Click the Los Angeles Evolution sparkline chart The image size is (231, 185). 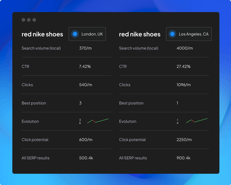(197, 121)
